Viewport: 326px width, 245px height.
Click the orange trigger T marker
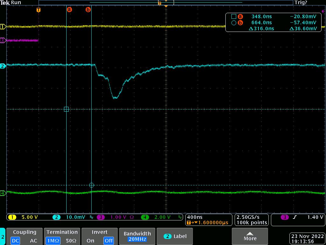pos(39,10)
